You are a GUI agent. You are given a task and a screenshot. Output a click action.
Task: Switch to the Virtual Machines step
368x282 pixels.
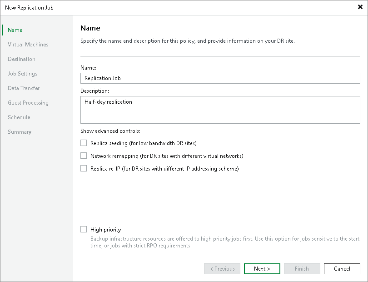[x=28, y=44]
